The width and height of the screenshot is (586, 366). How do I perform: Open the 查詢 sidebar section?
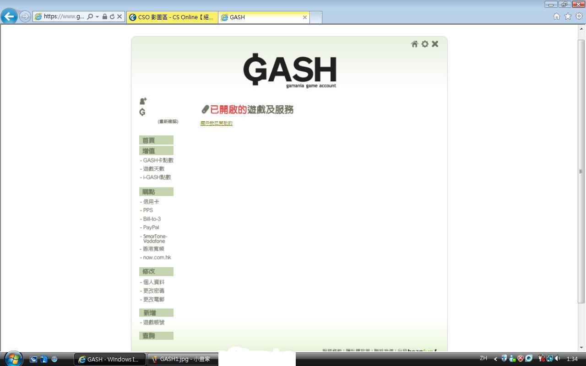[x=156, y=336]
